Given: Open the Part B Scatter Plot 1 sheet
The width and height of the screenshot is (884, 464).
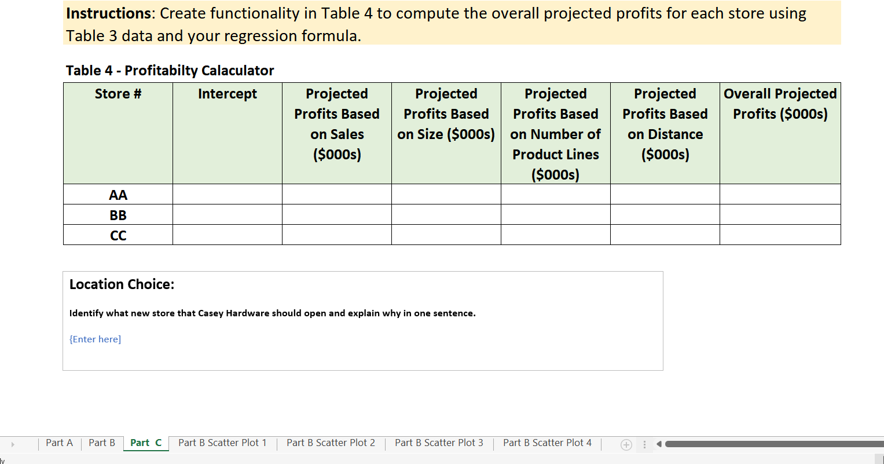Looking at the screenshot, I should 222,443.
